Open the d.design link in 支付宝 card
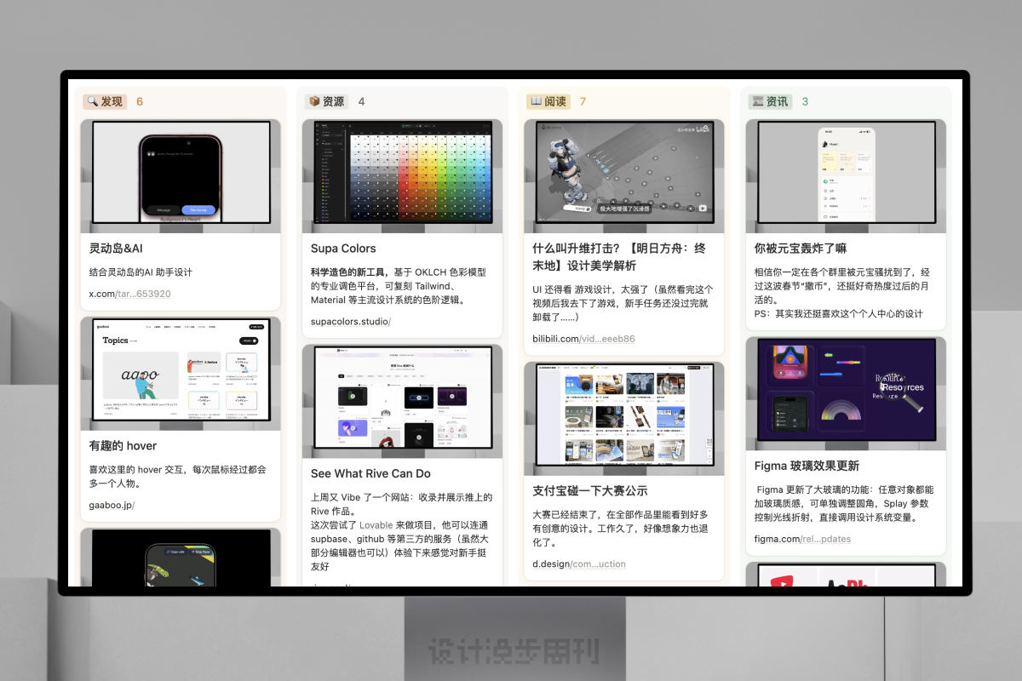This screenshot has height=681, width=1022. 579,564
